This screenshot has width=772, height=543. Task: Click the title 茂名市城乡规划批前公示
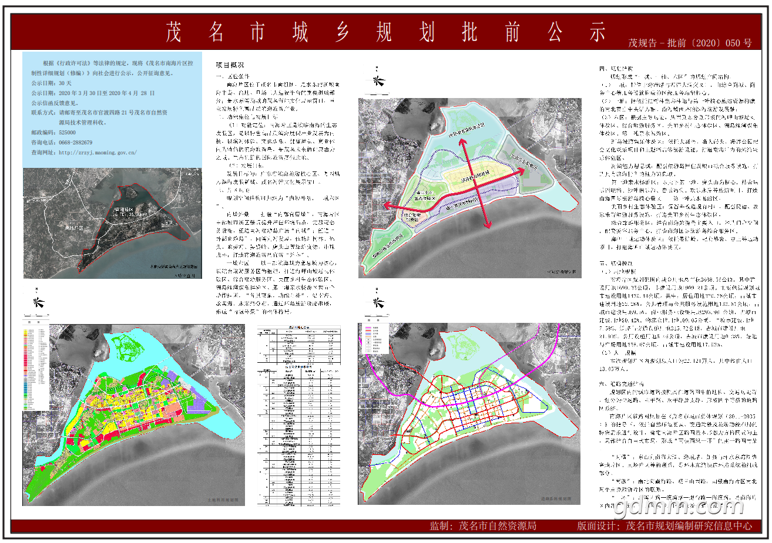pyautogui.click(x=385, y=32)
